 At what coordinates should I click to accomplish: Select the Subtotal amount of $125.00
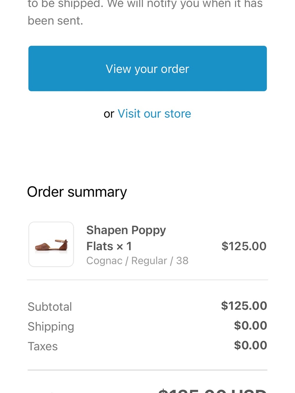pyautogui.click(x=244, y=306)
